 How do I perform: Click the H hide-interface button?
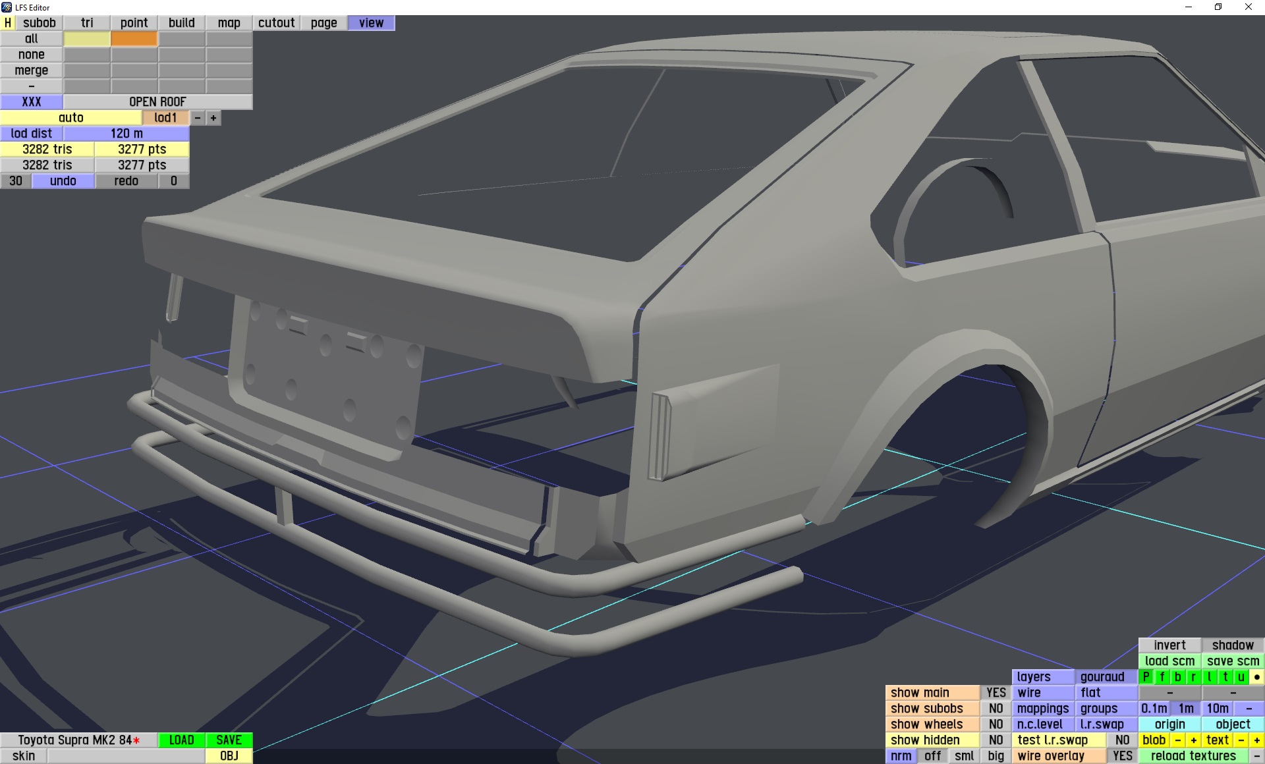[8, 23]
